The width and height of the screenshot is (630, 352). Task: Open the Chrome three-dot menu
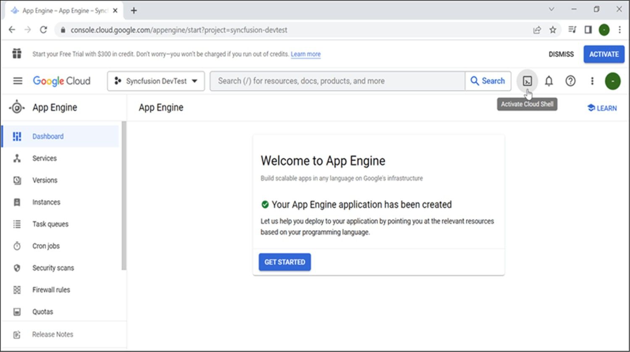619,30
